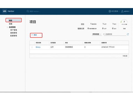Viewport: 133px width, 100px height.
Task: Click the admin user profile icon
Action: 122,11
